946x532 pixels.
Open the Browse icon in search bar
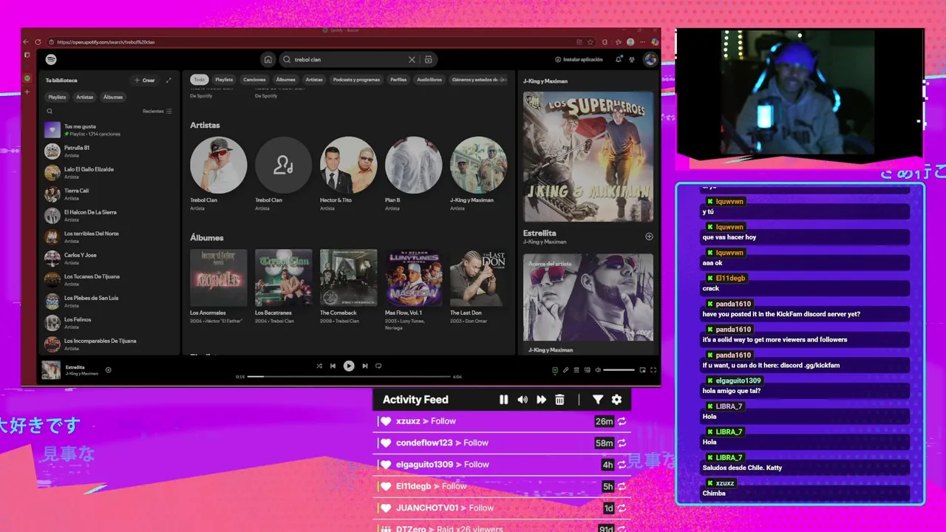428,59
